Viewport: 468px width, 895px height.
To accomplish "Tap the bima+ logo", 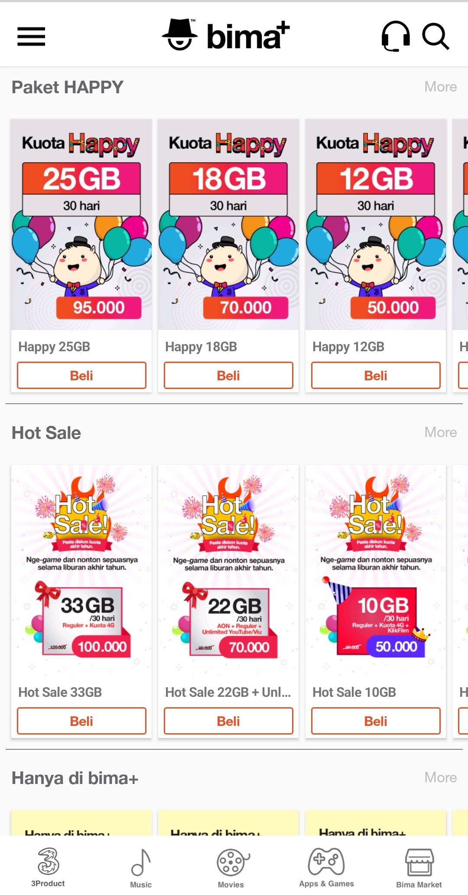I will click(226, 35).
